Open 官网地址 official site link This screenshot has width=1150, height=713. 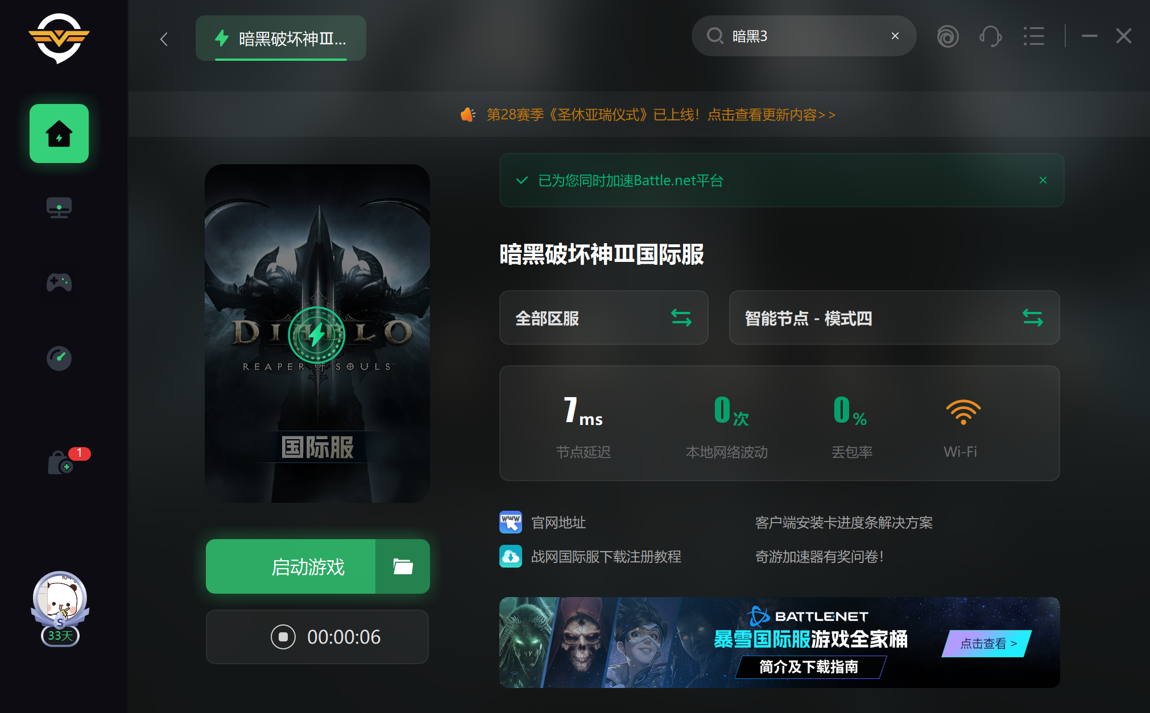[x=558, y=523]
